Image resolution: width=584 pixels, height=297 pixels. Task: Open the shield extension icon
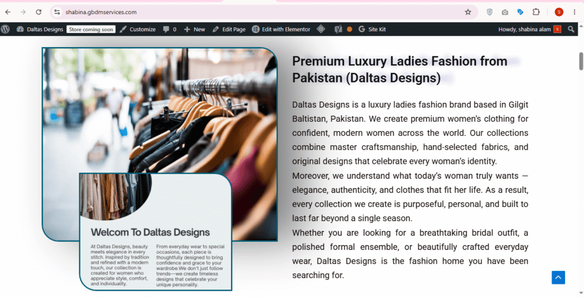[489, 12]
